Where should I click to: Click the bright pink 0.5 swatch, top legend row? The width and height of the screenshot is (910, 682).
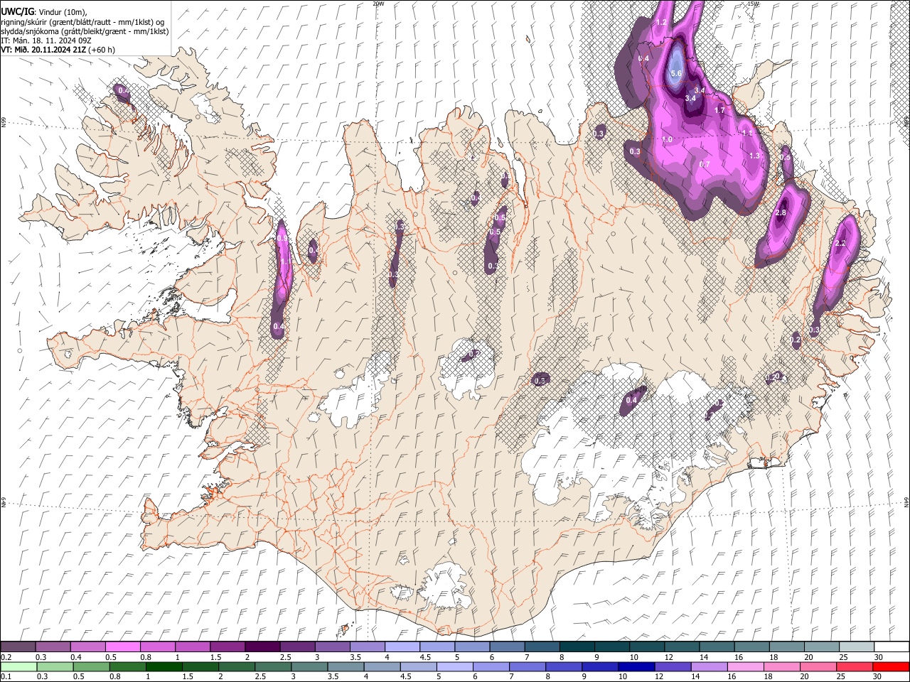click(x=122, y=647)
